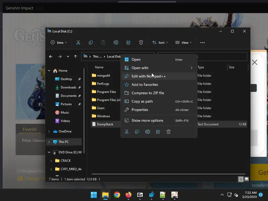Viewport: 268px width, 201px height.
Task: Select Music in navigation pane
Action: 65,113
